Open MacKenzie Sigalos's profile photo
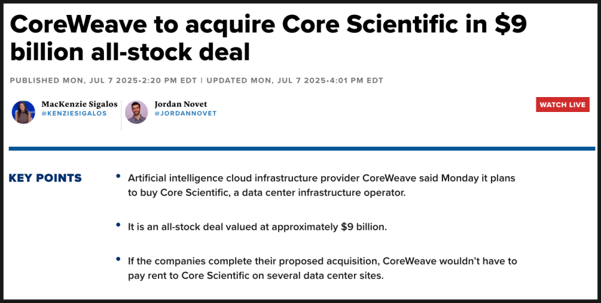This screenshot has height=303, width=601. (24, 112)
